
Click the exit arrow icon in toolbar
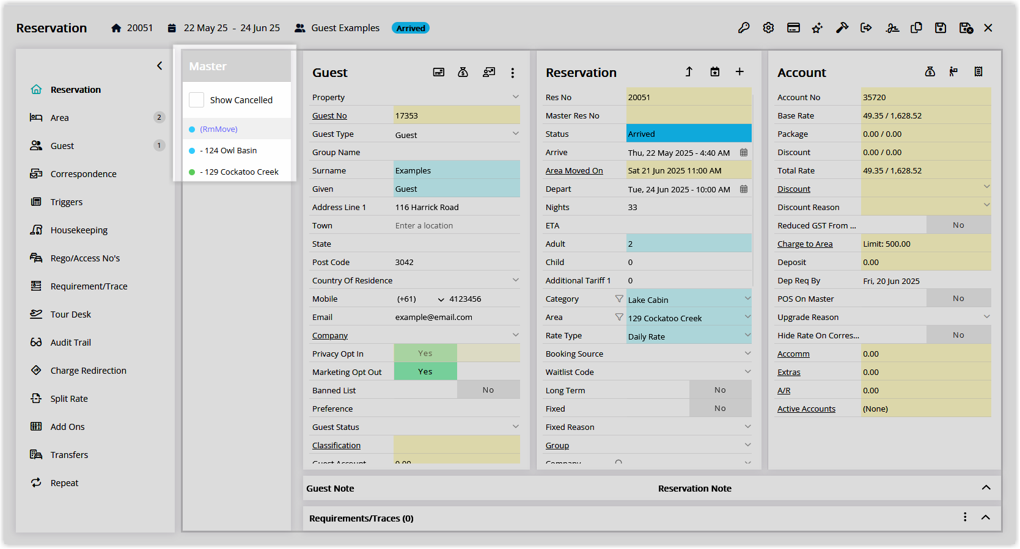866,28
